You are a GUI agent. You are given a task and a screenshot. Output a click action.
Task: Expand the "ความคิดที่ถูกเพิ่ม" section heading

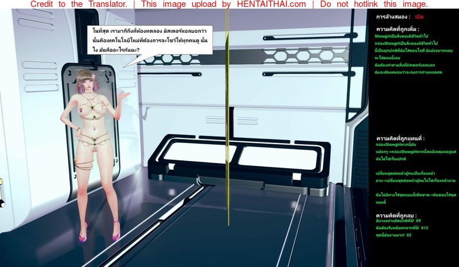point(398,28)
